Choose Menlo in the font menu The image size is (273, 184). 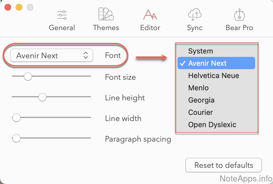pos(198,88)
